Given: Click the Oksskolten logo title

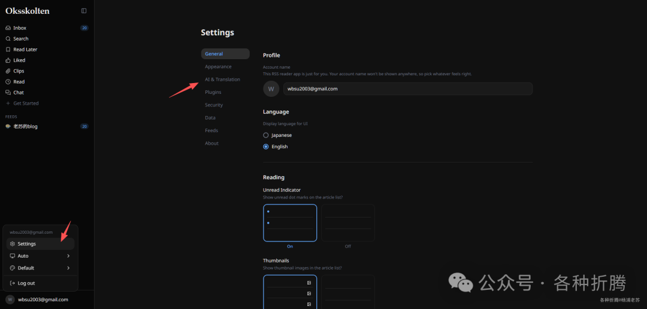Looking at the screenshot, I should click(27, 11).
